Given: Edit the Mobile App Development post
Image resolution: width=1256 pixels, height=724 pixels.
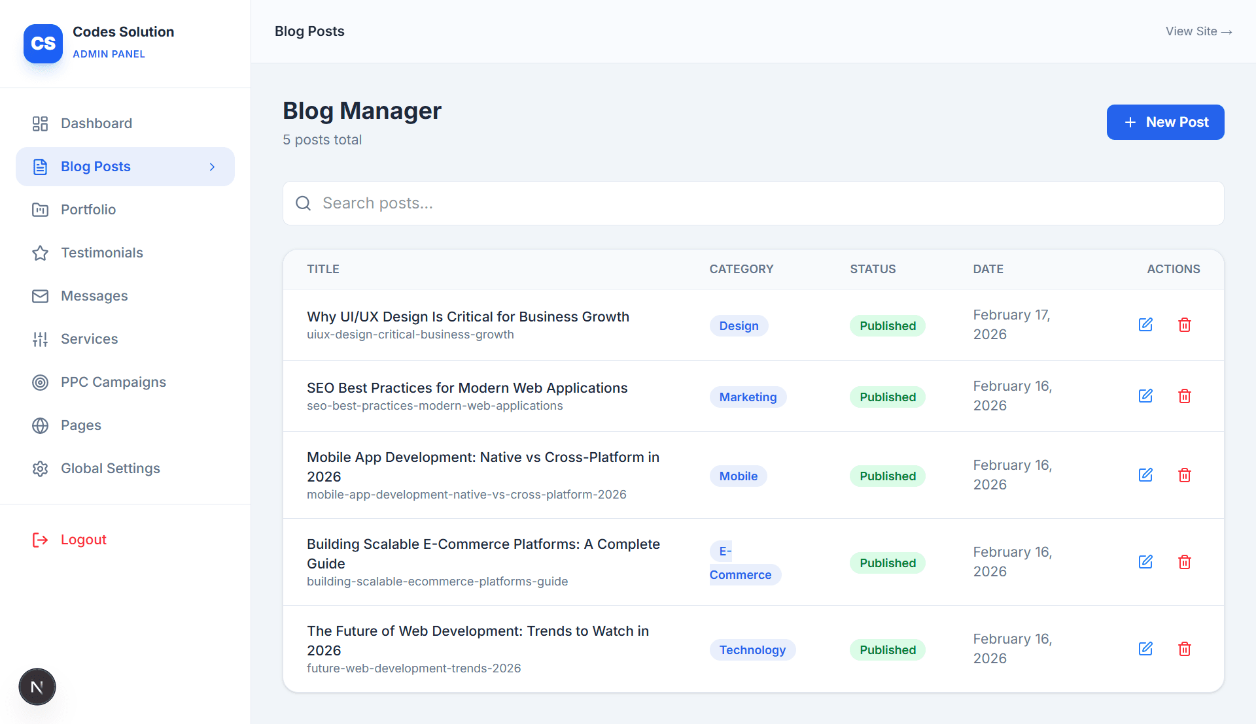Looking at the screenshot, I should (x=1145, y=475).
